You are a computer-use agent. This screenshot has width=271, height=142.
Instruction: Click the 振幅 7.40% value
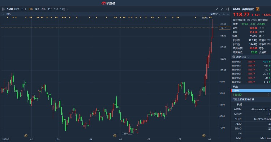[254, 36]
